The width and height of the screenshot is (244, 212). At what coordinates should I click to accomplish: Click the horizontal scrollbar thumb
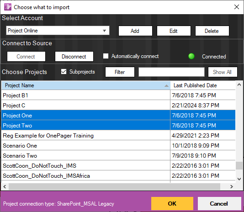pos(114,186)
